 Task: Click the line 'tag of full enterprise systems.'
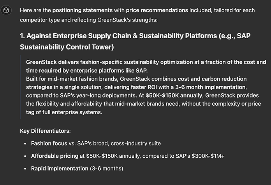point(64,112)
